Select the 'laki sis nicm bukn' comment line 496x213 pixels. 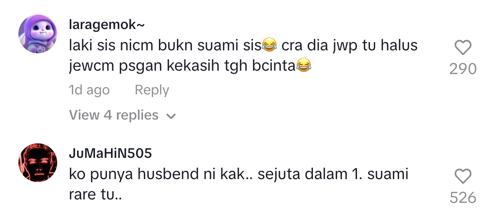pyautogui.click(x=243, y=46)
